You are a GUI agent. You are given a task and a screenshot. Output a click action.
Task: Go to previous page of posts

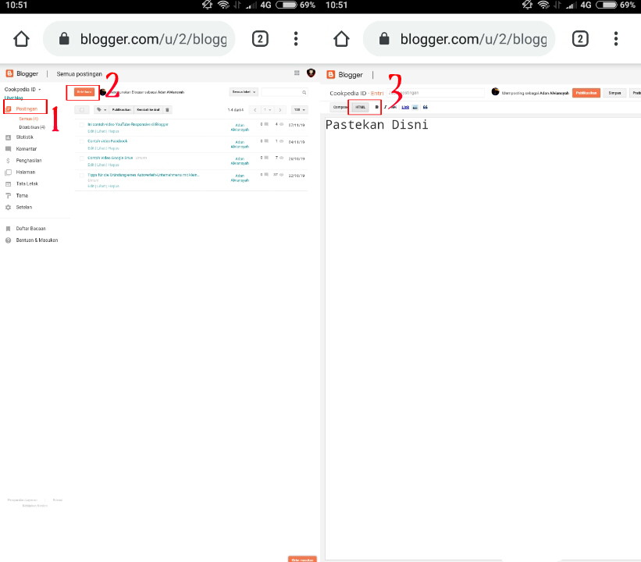[255, 110]
